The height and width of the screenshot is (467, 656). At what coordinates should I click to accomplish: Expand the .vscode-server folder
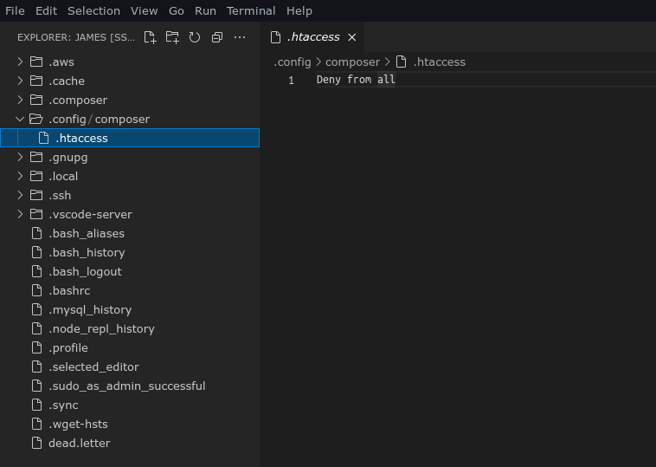[90, 214]
